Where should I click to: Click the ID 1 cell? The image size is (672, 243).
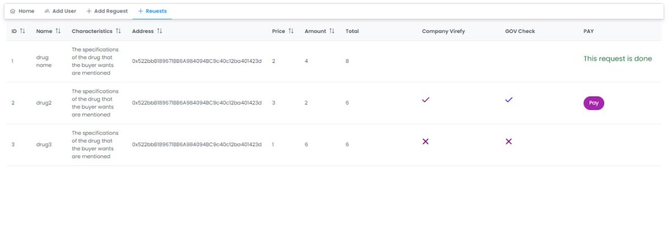pyautogui.click(x=12, y=61)
